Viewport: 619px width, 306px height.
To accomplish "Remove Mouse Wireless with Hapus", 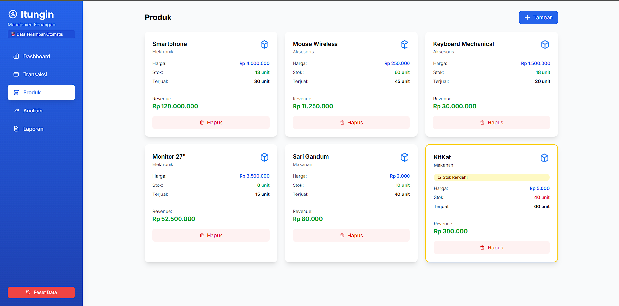I will click(351, 122).
